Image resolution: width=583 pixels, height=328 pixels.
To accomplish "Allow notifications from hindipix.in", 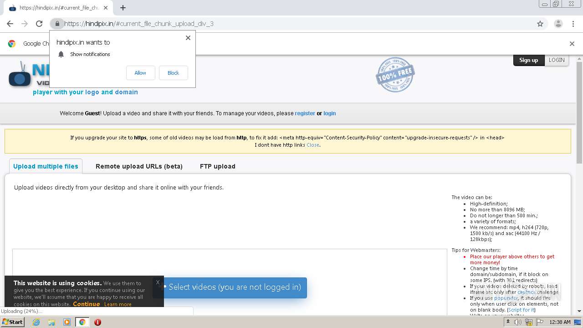I will 140,73.
